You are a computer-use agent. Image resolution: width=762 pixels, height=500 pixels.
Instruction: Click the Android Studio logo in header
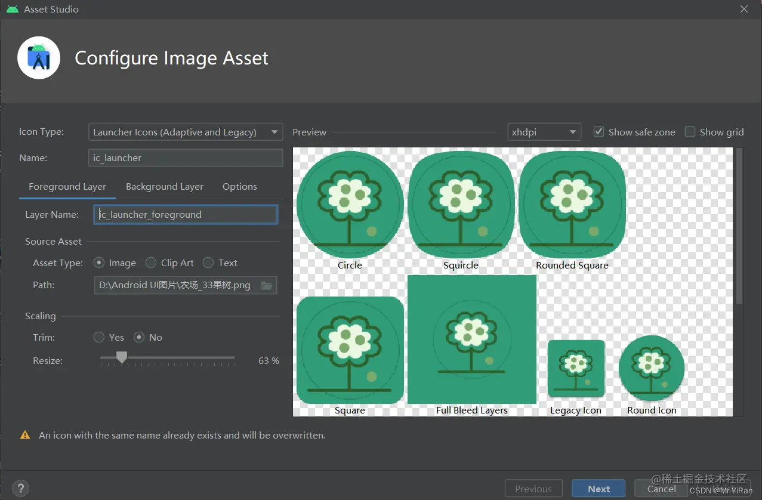[39, 58]
